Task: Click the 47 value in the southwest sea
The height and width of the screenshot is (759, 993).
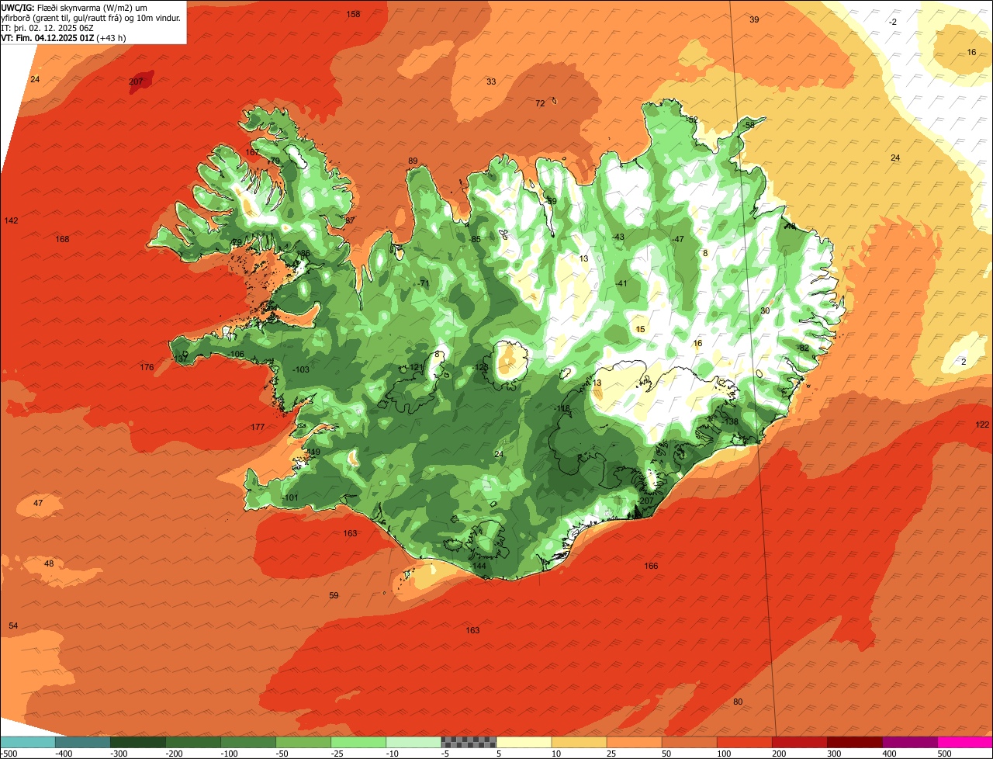Action: coord(38,503)
